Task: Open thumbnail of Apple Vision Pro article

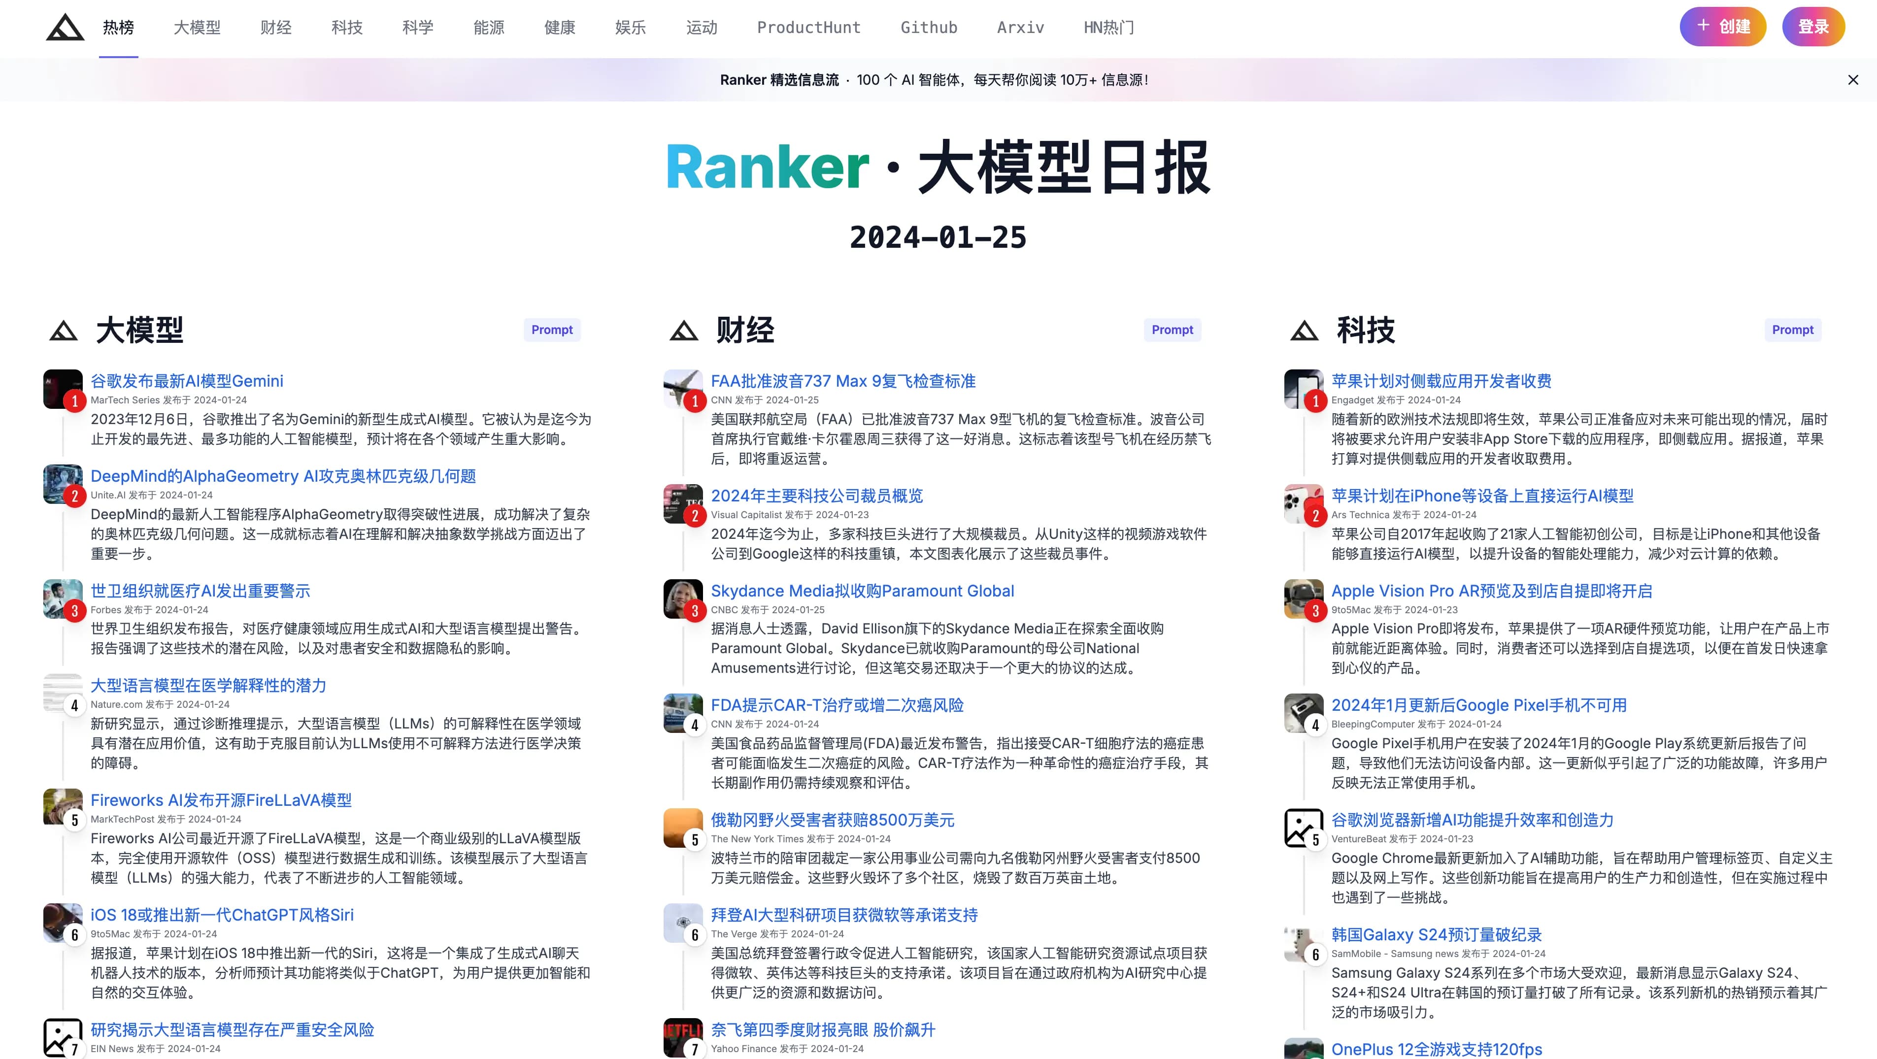Action: (x=1304, y=598)
